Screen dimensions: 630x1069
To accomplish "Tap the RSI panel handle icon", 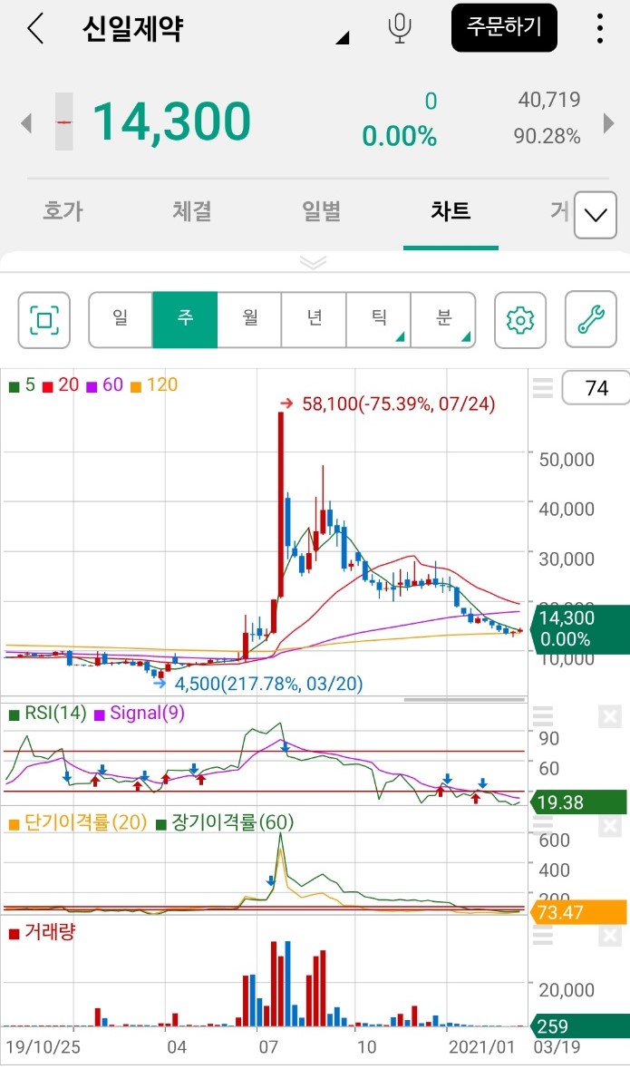I will click(x=543, y=716).
